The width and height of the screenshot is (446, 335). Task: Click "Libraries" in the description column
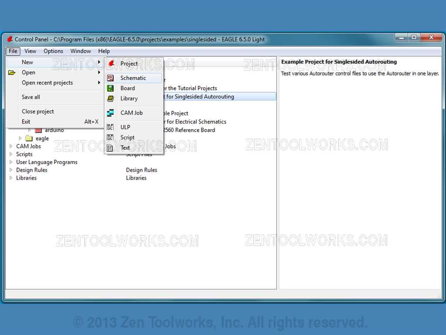click(136, 178)
